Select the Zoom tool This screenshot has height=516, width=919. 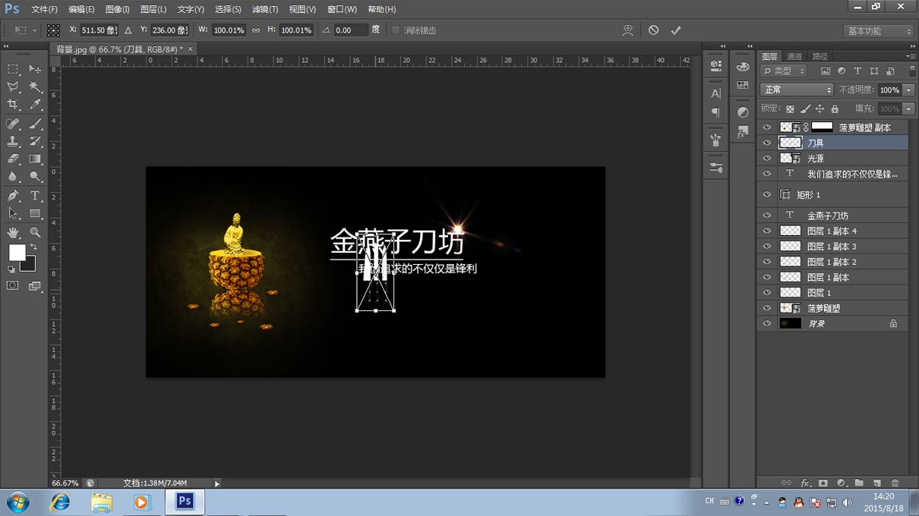pos(36,232)
